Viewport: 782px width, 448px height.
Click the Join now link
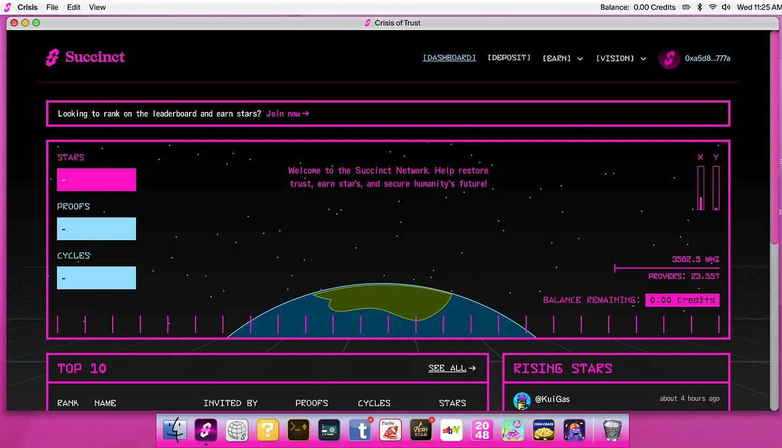click(x=287, y=113)
